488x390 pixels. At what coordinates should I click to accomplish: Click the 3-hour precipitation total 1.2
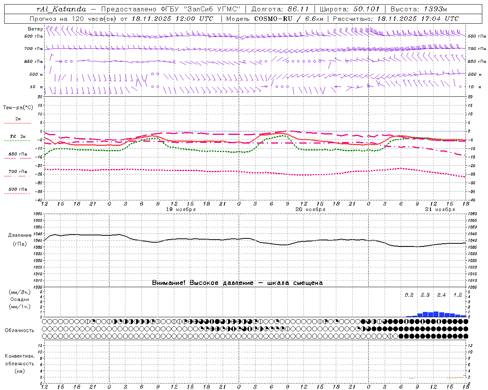[457, 295]
